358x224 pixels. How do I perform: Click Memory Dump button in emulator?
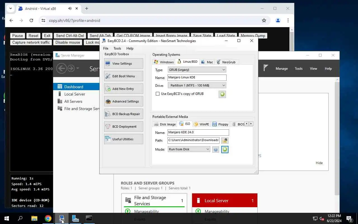[253, 36]
